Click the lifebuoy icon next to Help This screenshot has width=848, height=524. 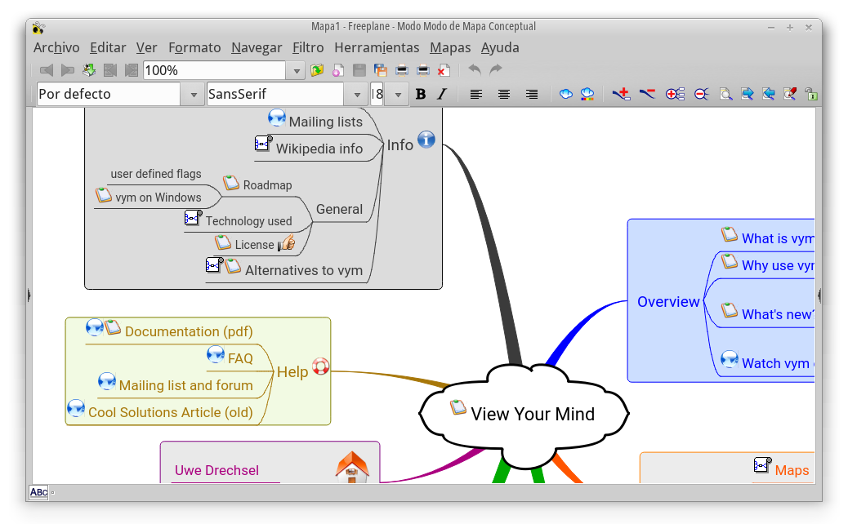coord(321,366)
